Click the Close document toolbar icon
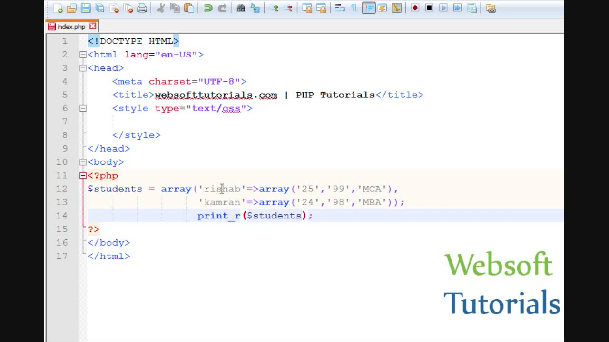The image size is (609, 342). click(114, 8)
